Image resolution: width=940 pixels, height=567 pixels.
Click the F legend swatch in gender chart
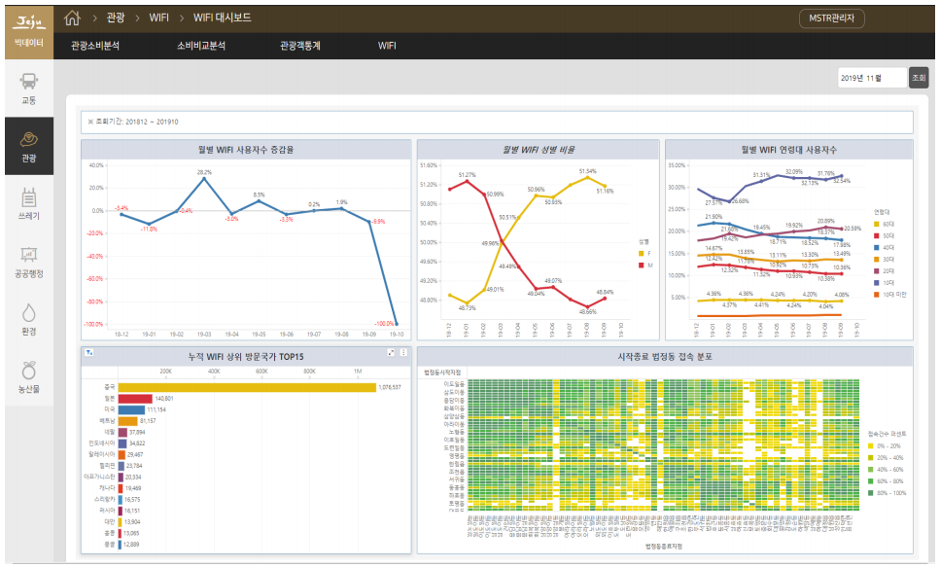pyautogui.click(x=640, y=253)
